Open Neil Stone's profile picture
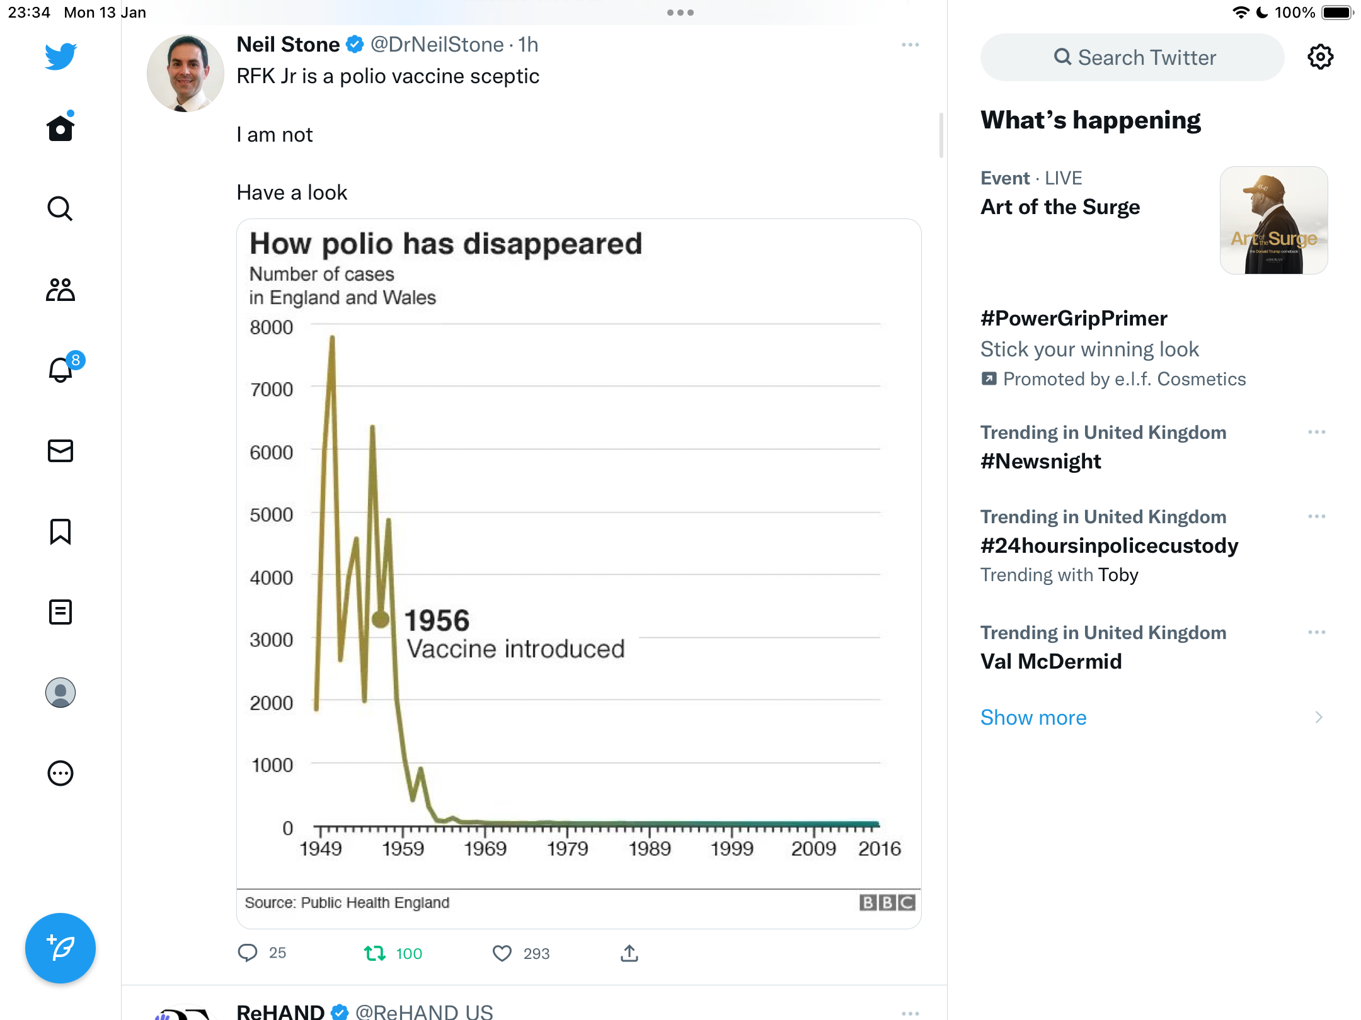The image size is (1361, 1020). (x=185, y=73)
